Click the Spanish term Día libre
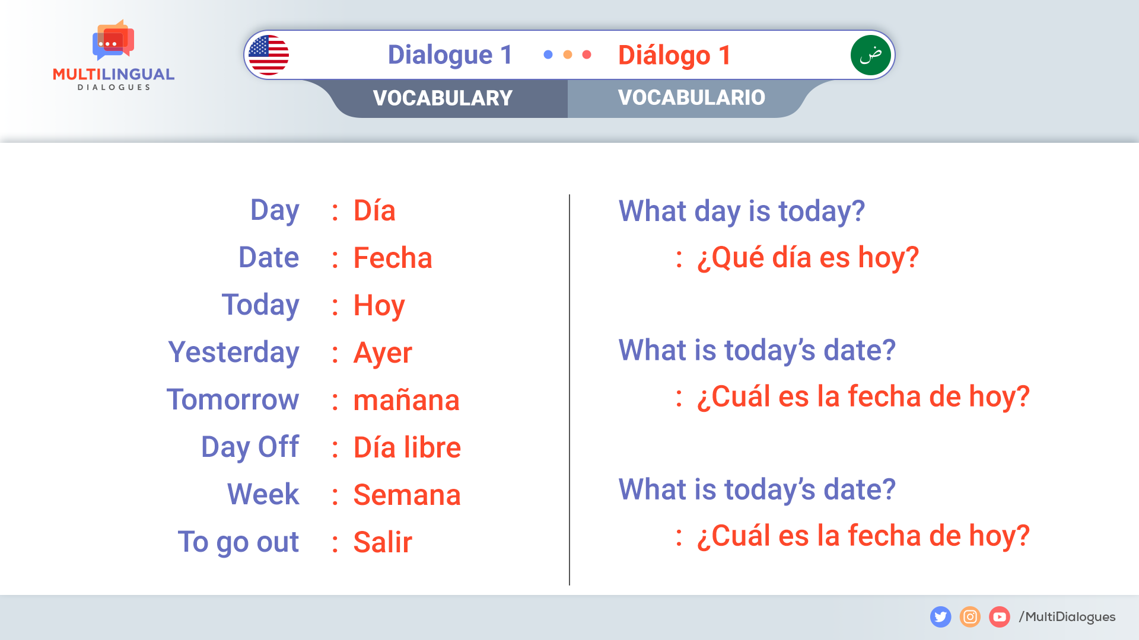 point(407,447)
